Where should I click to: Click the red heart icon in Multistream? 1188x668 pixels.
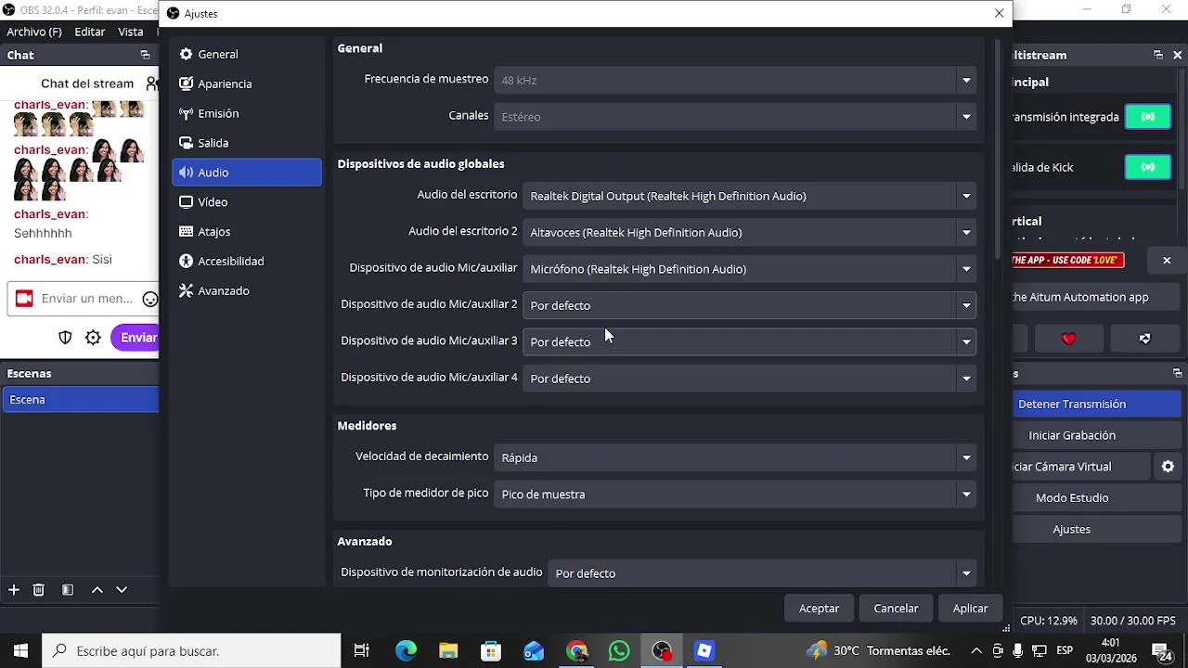[x=1068, y=339]
